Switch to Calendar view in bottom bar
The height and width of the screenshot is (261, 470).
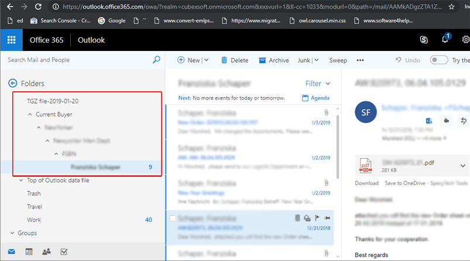(x=29, y=252)
